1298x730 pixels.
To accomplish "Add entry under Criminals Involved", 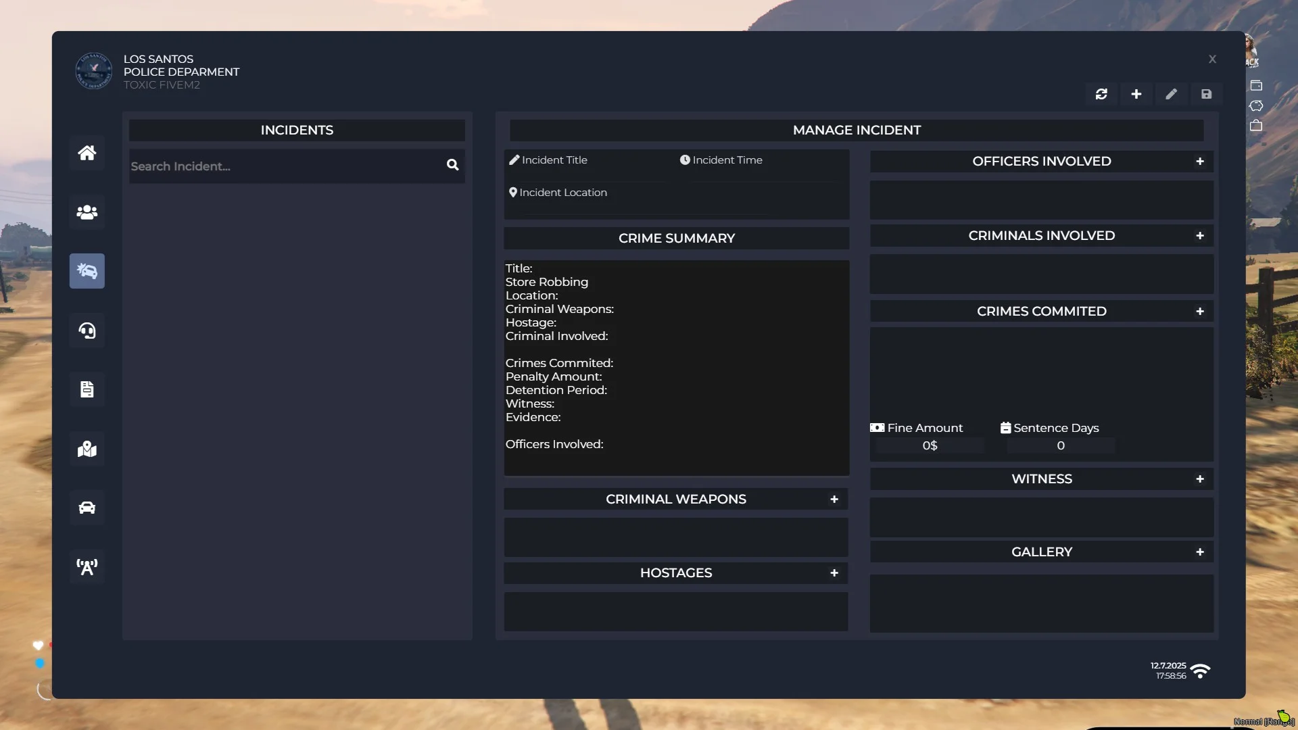I will 1200,236.
